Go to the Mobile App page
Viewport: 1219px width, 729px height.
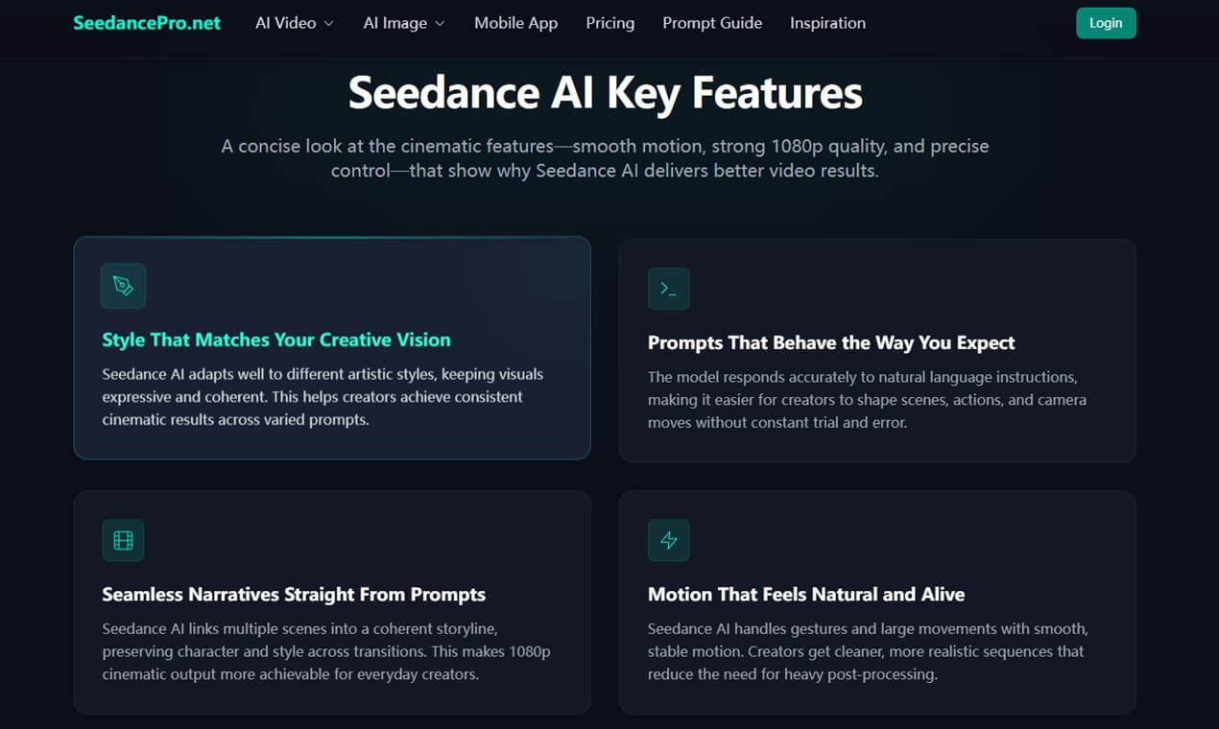click(515, 23)
